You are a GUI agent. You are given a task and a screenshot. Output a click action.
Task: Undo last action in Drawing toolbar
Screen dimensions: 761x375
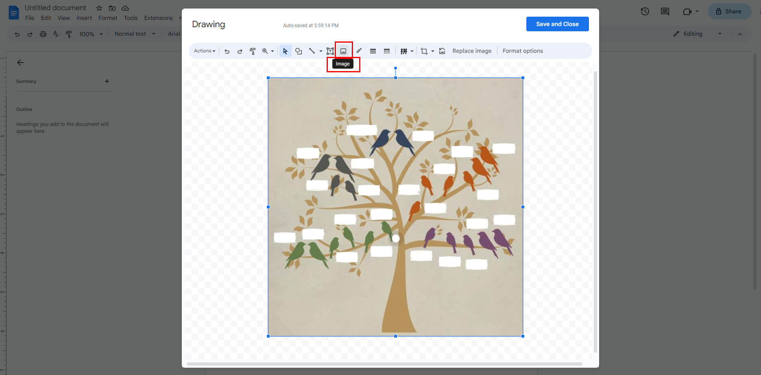point(227,51)
